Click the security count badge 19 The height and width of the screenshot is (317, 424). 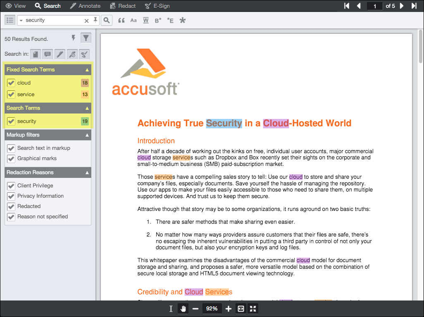[85, 121]
